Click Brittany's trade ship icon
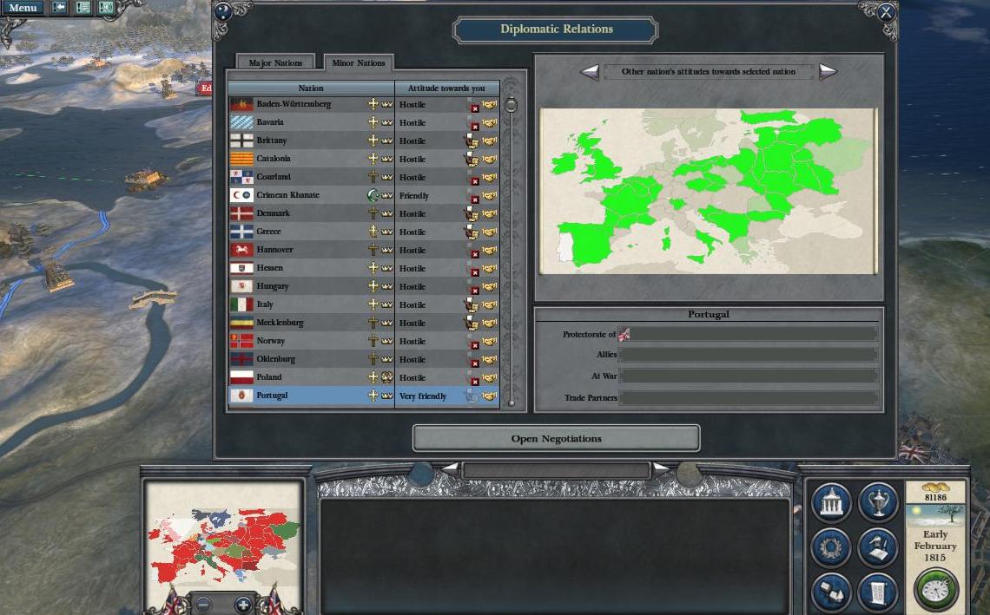The image size is (990, 615). tap(471, 141)
